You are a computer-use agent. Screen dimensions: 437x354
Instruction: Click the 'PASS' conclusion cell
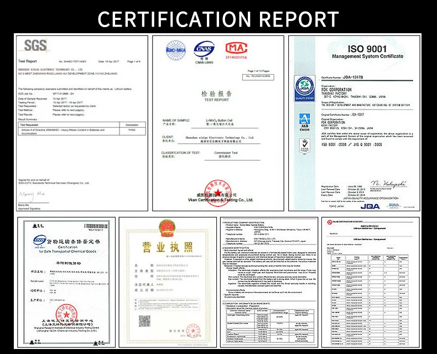coord(132,130)
